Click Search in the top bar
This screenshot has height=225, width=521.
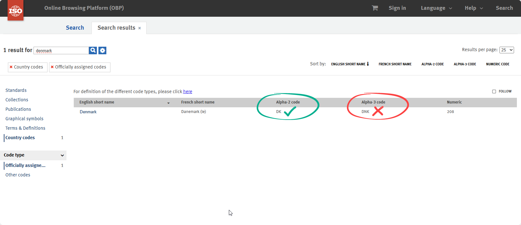[x=504, y=8]
